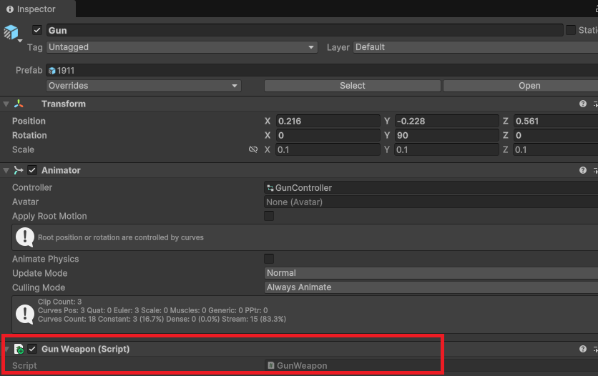
Task: Click the root motion curves warning message
Action: (x=120, y=237)
